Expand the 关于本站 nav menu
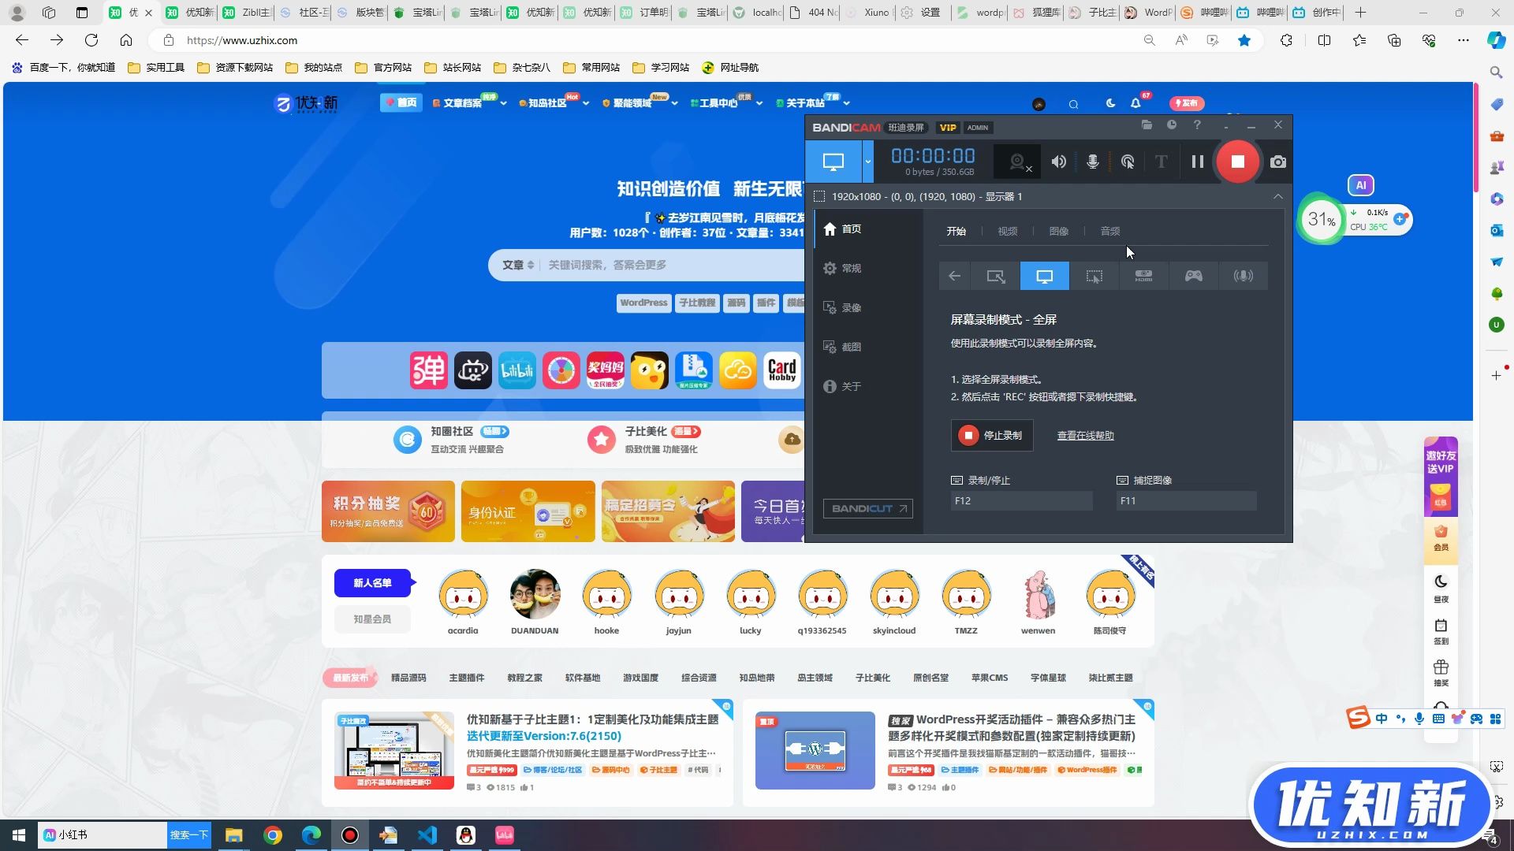 coord(813,102)
